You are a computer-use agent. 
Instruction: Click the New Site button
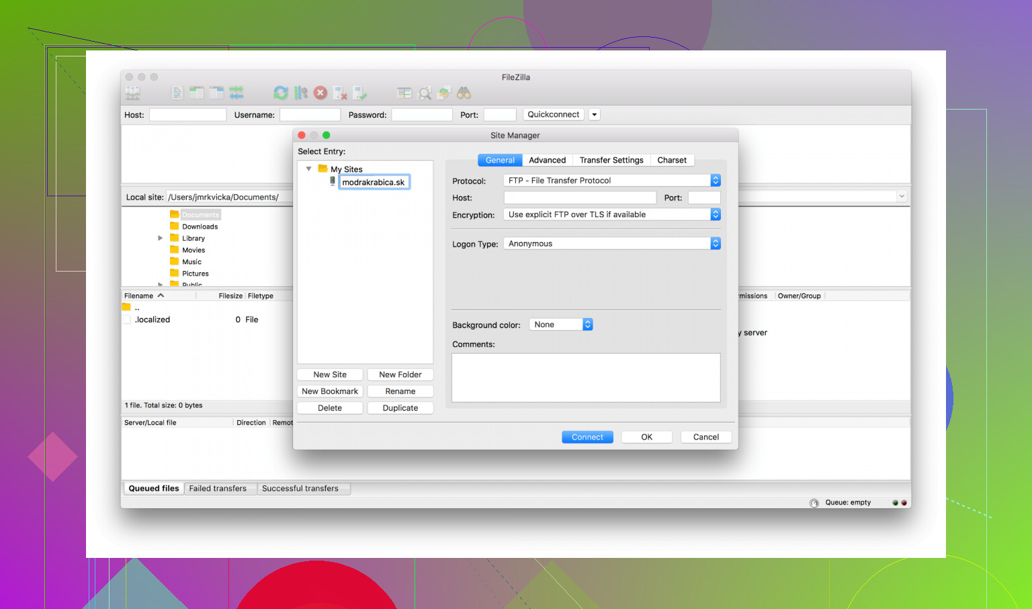(x=330, y=374)
